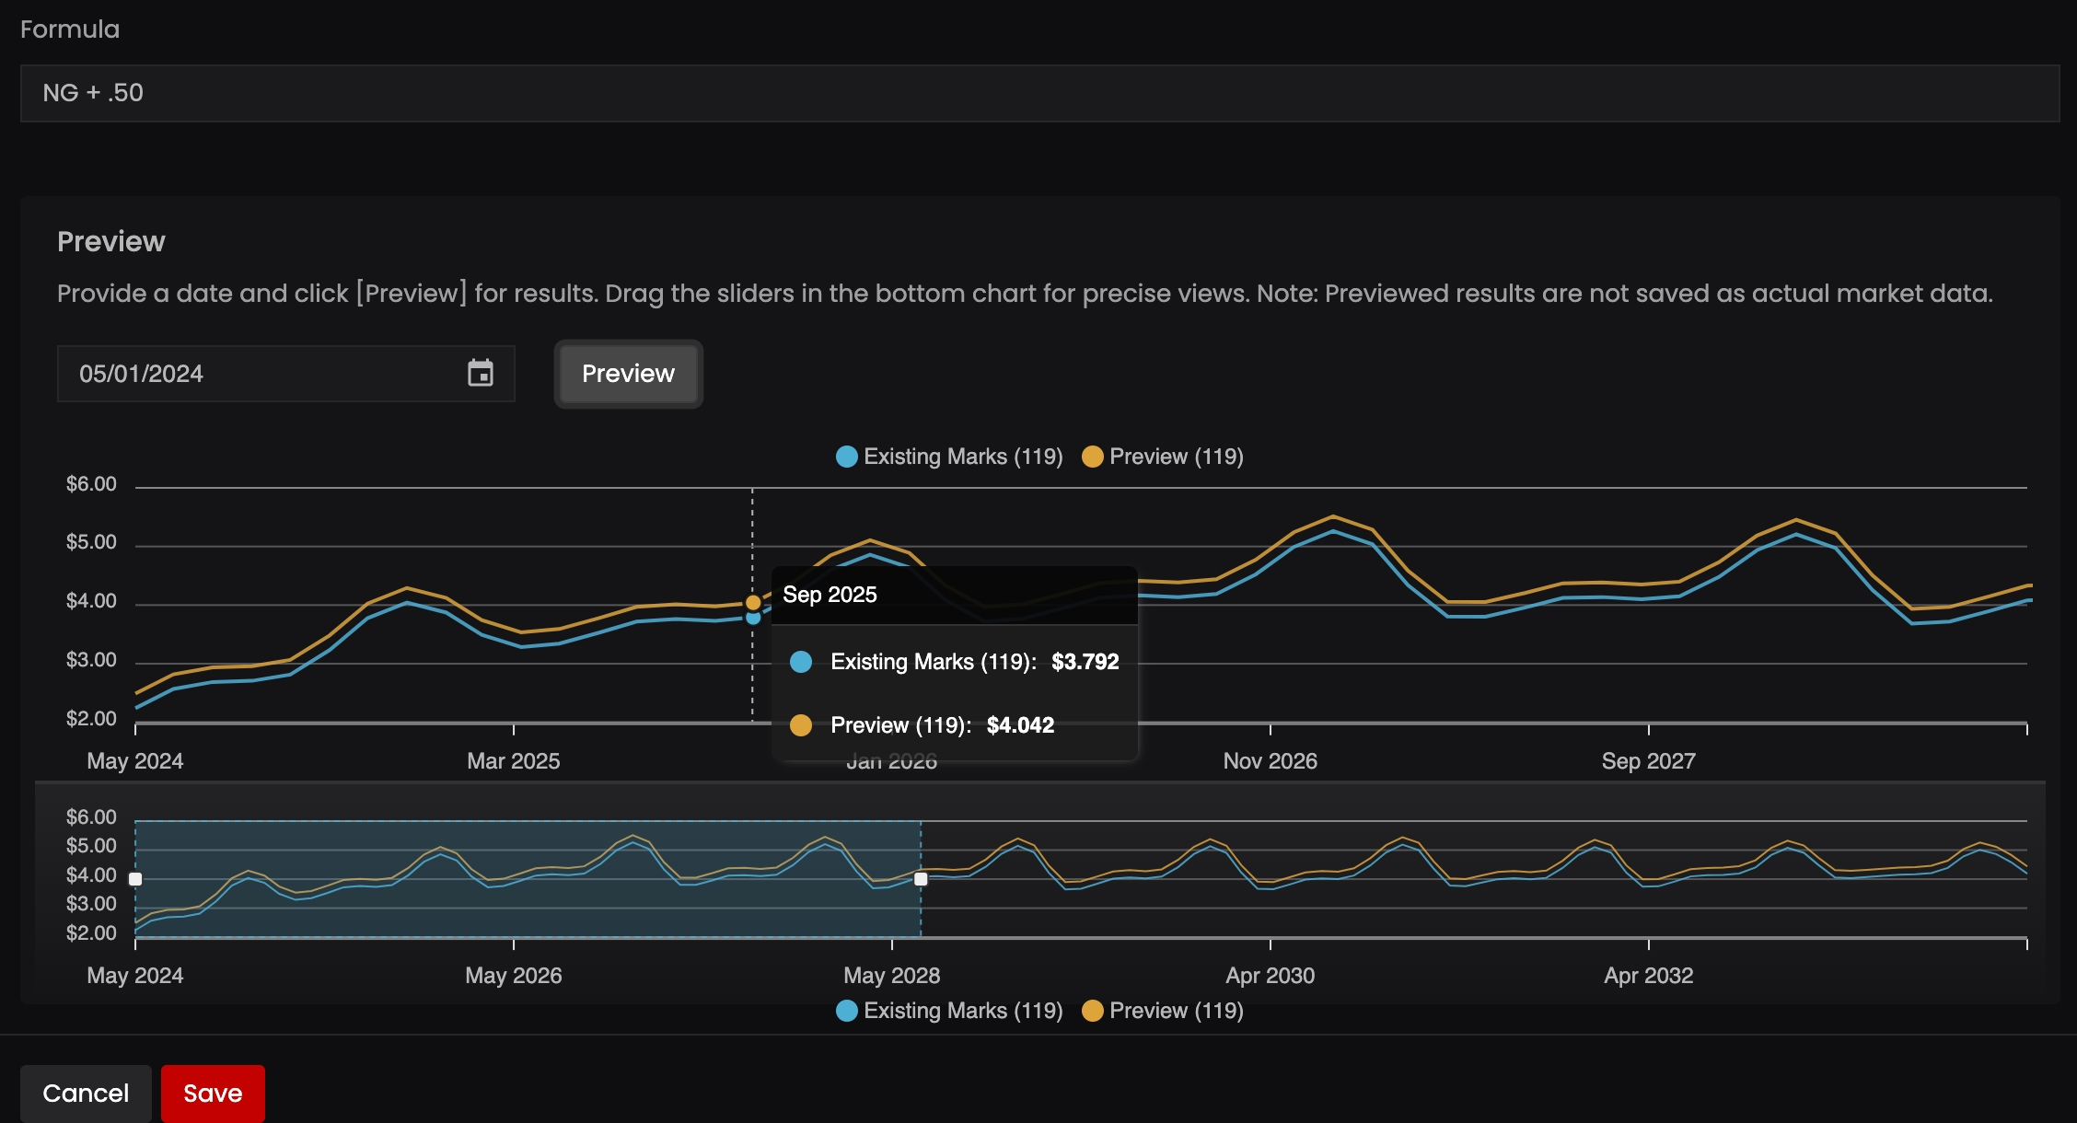Toggle Preview (119) in bottom legend
This screenshot has height=1123, width=2077.
(1176, 1011)
